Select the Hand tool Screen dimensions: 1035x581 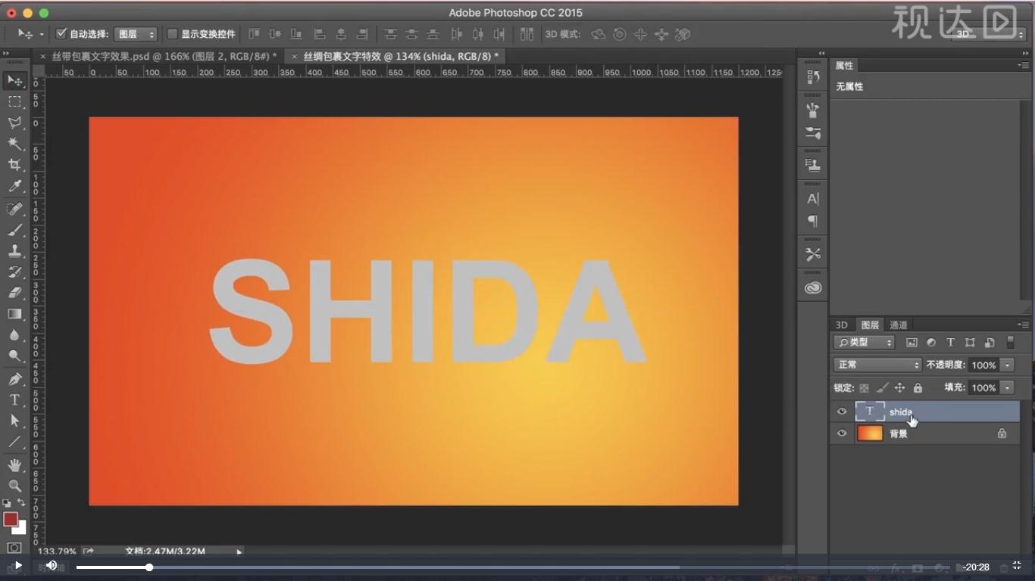tap(14, 464)
